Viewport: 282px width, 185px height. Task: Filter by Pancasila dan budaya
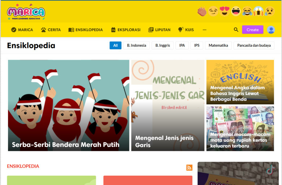point(254,45)
